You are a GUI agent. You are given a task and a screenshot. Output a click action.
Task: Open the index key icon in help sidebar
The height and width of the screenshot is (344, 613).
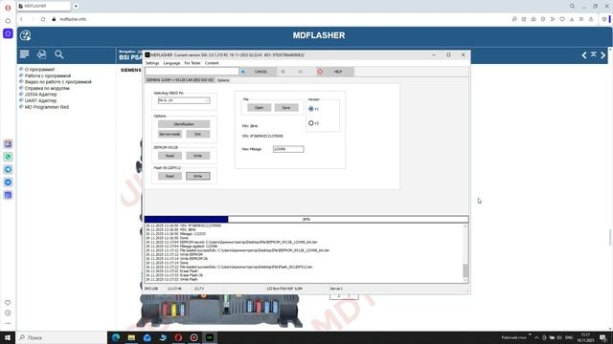click(x=42, y=54)
